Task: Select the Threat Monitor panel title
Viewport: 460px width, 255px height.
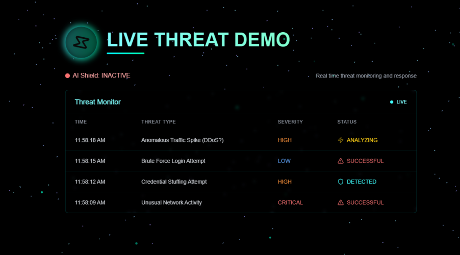Action: [x=98, y=102]
